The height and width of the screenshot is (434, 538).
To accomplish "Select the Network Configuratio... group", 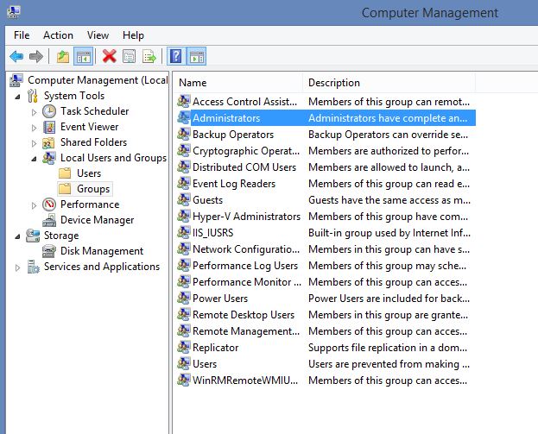I will pos(246,249).
